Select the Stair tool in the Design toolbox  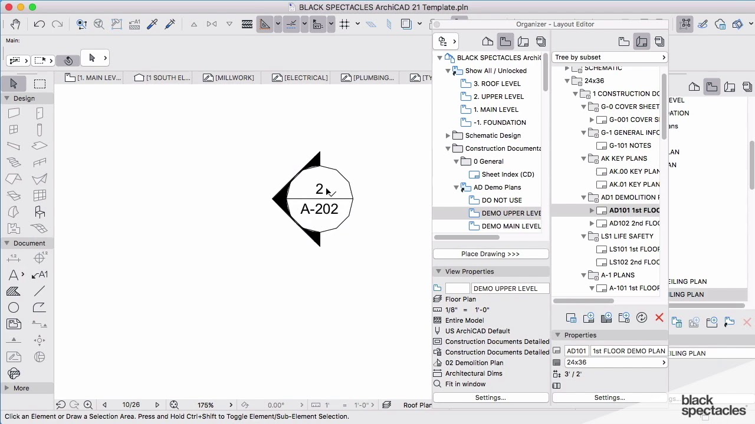click(14, 163)
